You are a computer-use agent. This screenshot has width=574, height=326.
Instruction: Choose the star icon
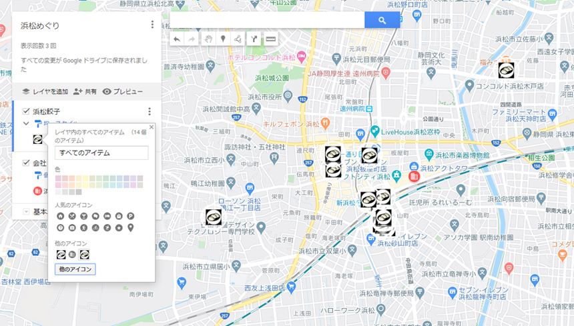tap(119, 228)
